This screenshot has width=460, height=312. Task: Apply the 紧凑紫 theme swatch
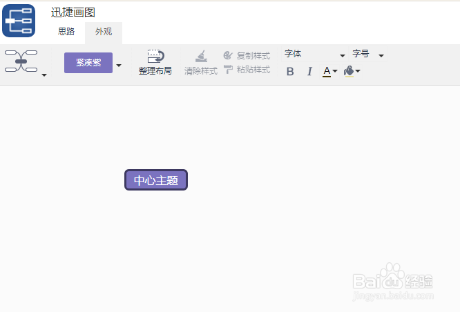(88, 63)
